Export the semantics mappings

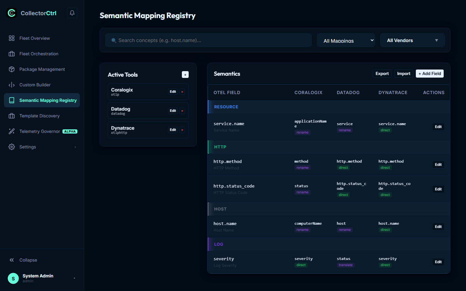coord(382,74)
